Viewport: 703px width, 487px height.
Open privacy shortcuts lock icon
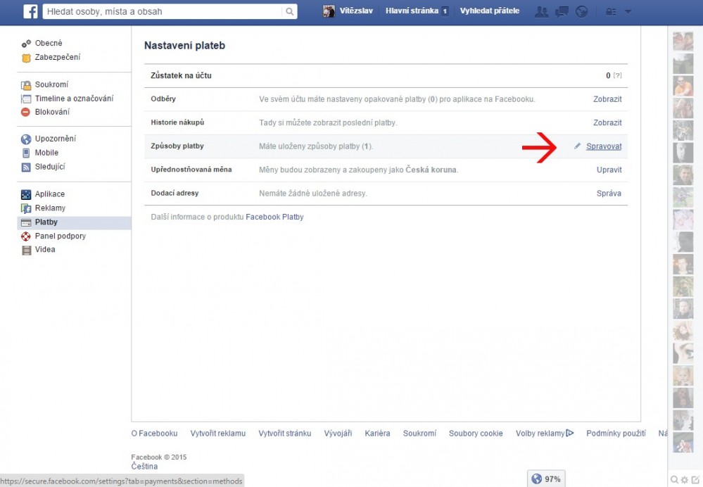611,12
